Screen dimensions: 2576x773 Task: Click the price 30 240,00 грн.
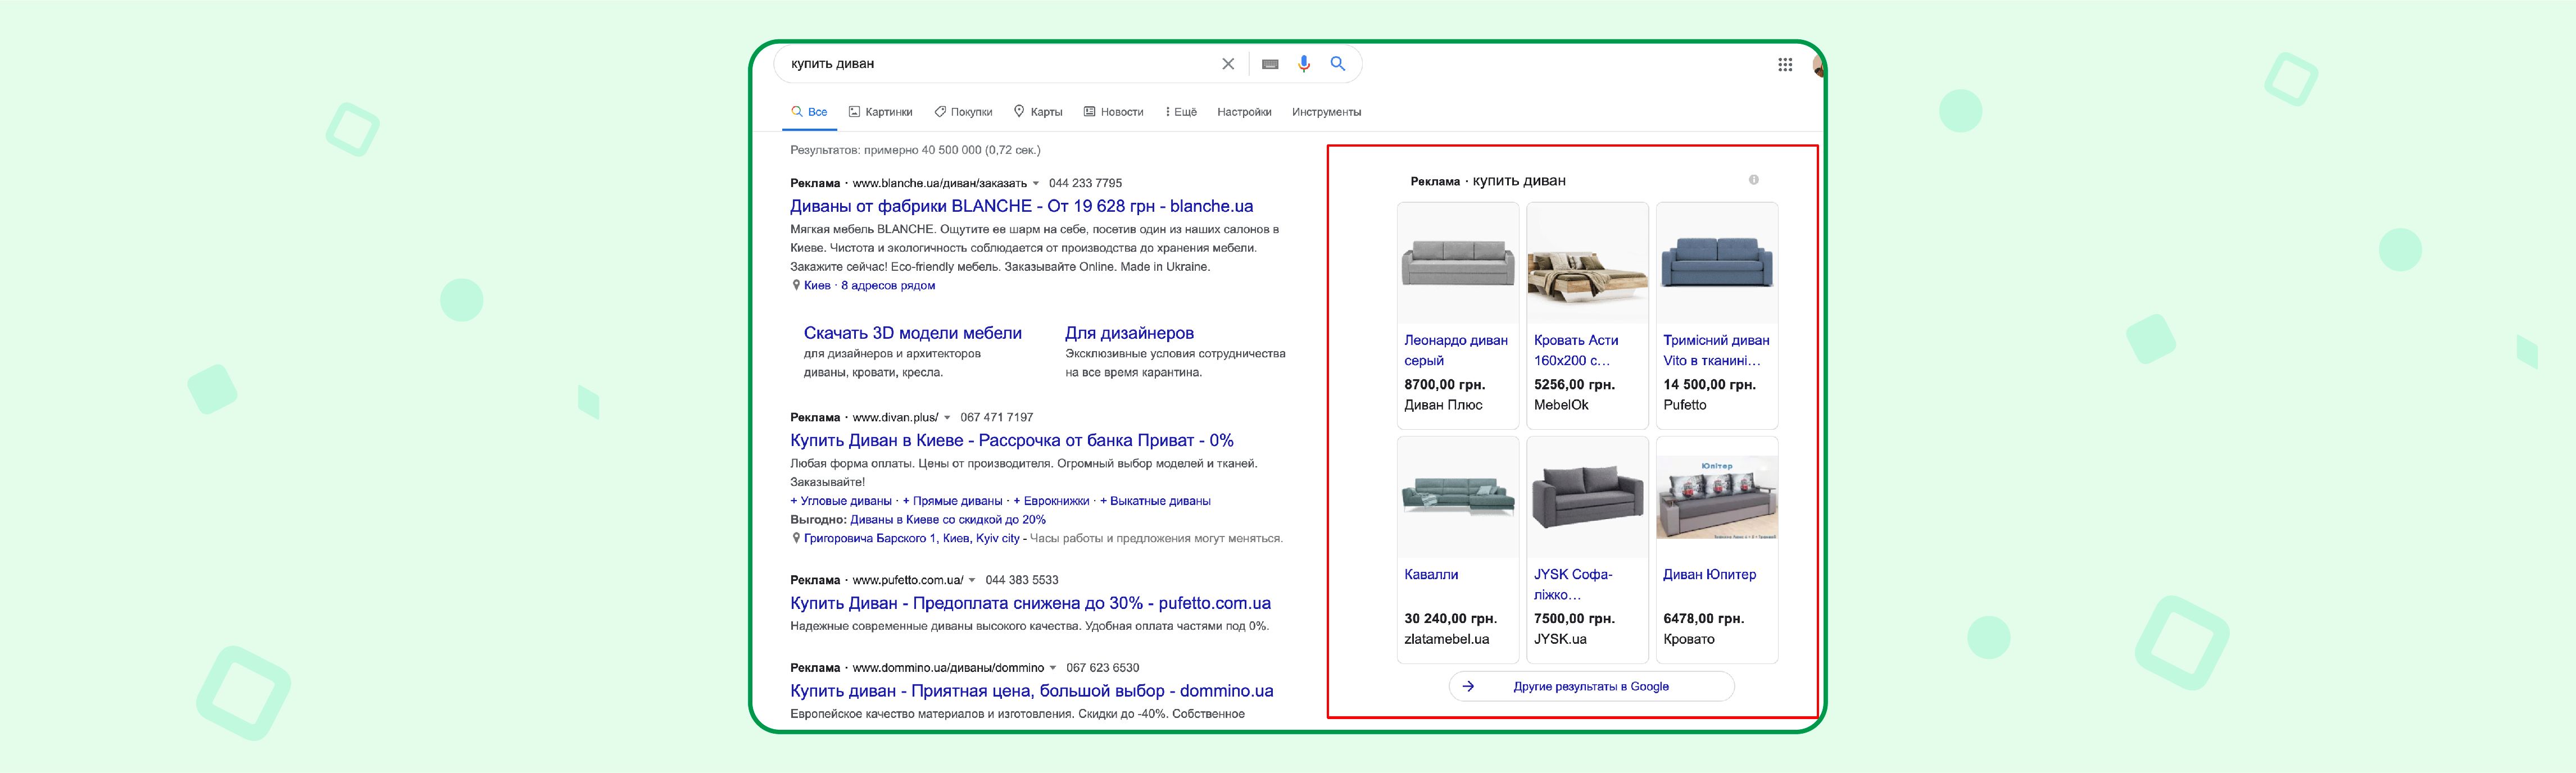pos(1450,619)
